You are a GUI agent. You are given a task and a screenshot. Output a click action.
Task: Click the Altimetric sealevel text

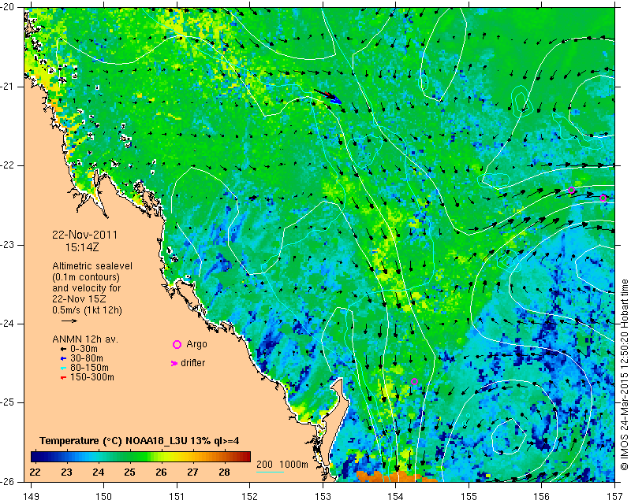[x=92, y=266]
